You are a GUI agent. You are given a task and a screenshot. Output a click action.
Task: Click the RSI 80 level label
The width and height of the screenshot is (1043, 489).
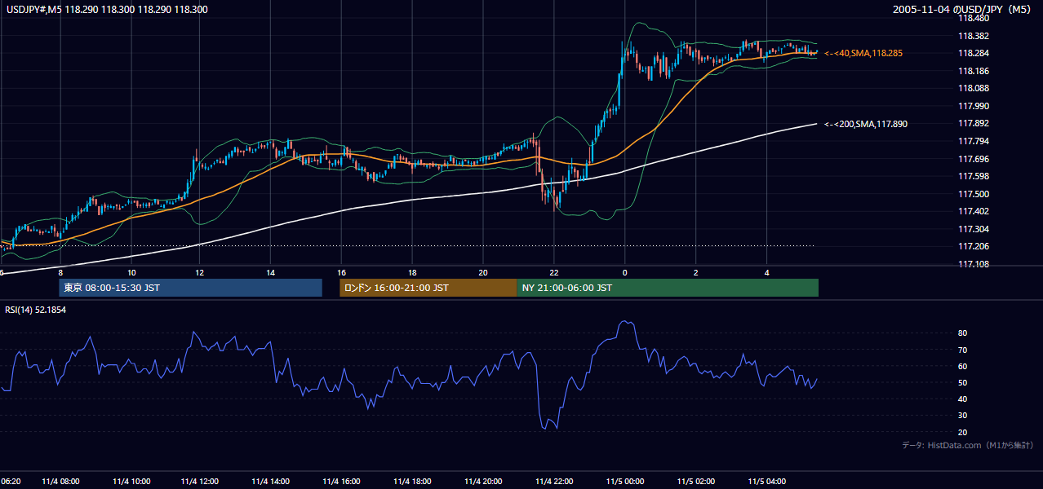(962, 333)
